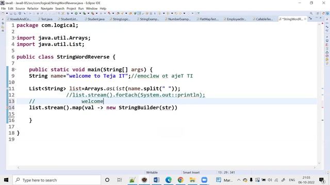Screen dimensions: 330x185
Task: Click the Smart Insert status bar field
Action: click(191, 172)
